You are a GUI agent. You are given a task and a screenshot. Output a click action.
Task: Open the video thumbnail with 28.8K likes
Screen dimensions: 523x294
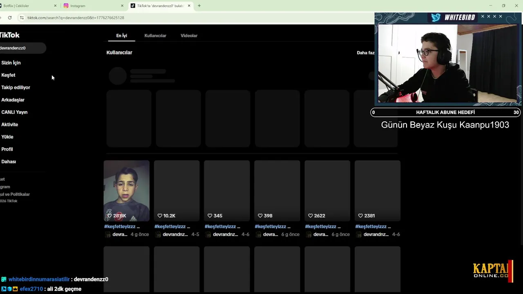(x=126, y=191)
